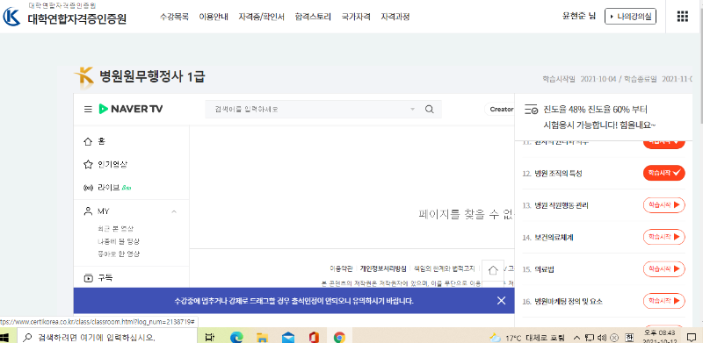Image resolution: width=703 pixels, height=343 pixels.
Task: Go to 홈 in Naver TV sidebar
Action: click(x=95, y=141)
